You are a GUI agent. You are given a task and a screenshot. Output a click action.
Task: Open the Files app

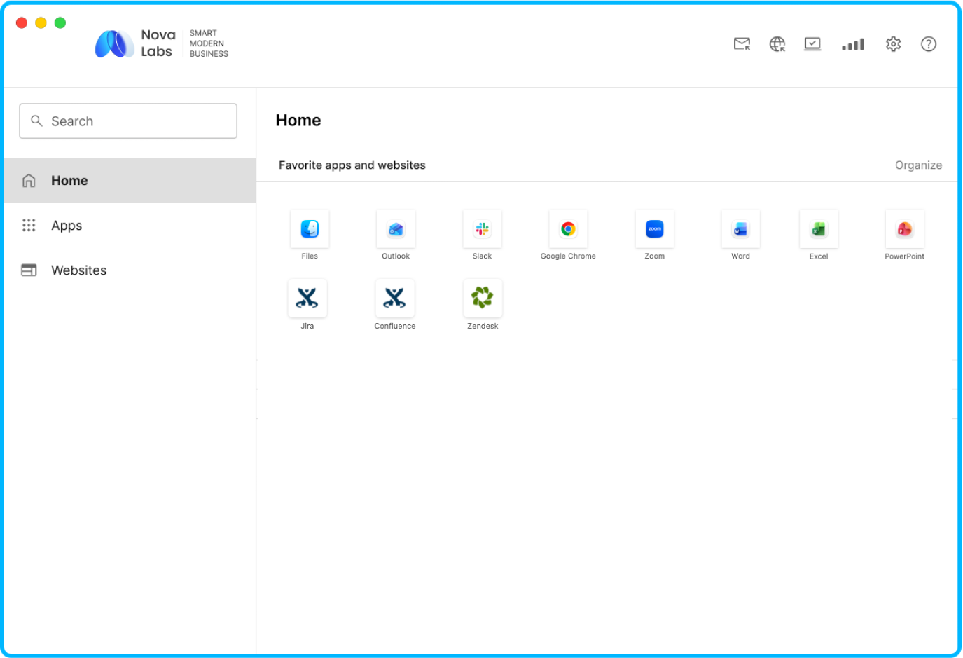[310, 229]
